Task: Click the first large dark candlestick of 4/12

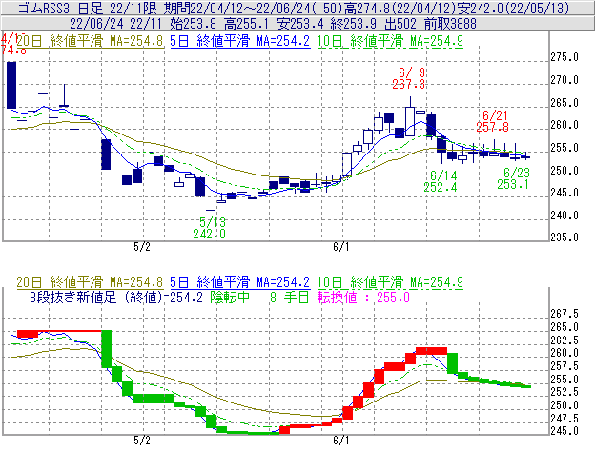Action: (x=11, y=85)
